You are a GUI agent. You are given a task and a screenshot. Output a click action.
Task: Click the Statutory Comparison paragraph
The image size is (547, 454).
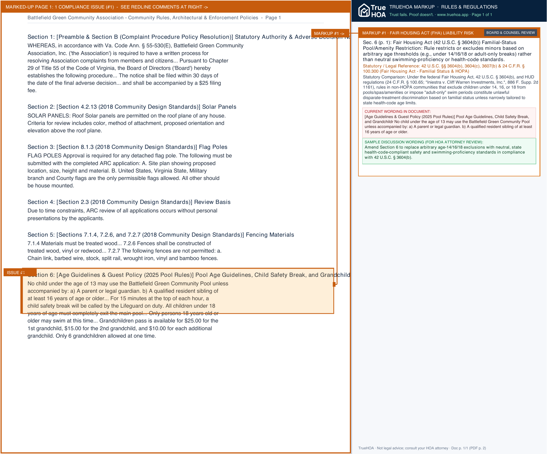(450, 90)
